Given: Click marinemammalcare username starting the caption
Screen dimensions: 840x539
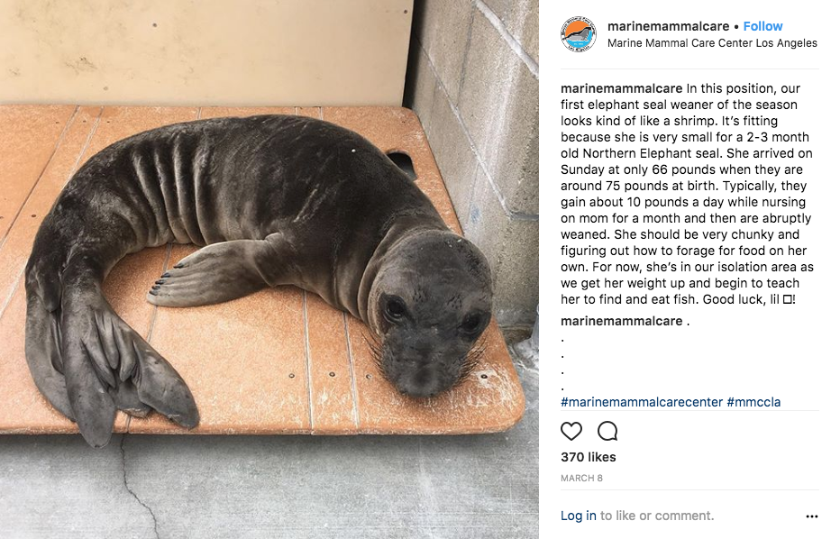Looking at the screenshot, I should 621,88.
